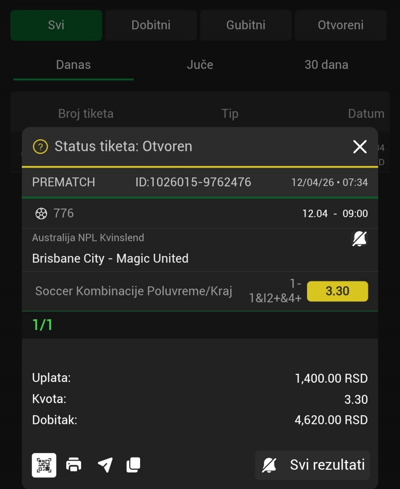Select the Danas date range
Screen dimensions: 400x489
pyautogui.click(x=73, y=65)
